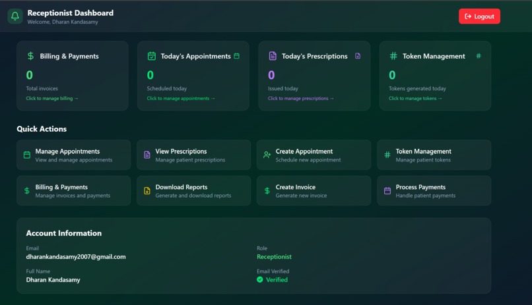Click the 'Receptionist Dashboard' title
The height and width of the screenshot is (305, 532).
pyautogui.click(x=71, y=13)
